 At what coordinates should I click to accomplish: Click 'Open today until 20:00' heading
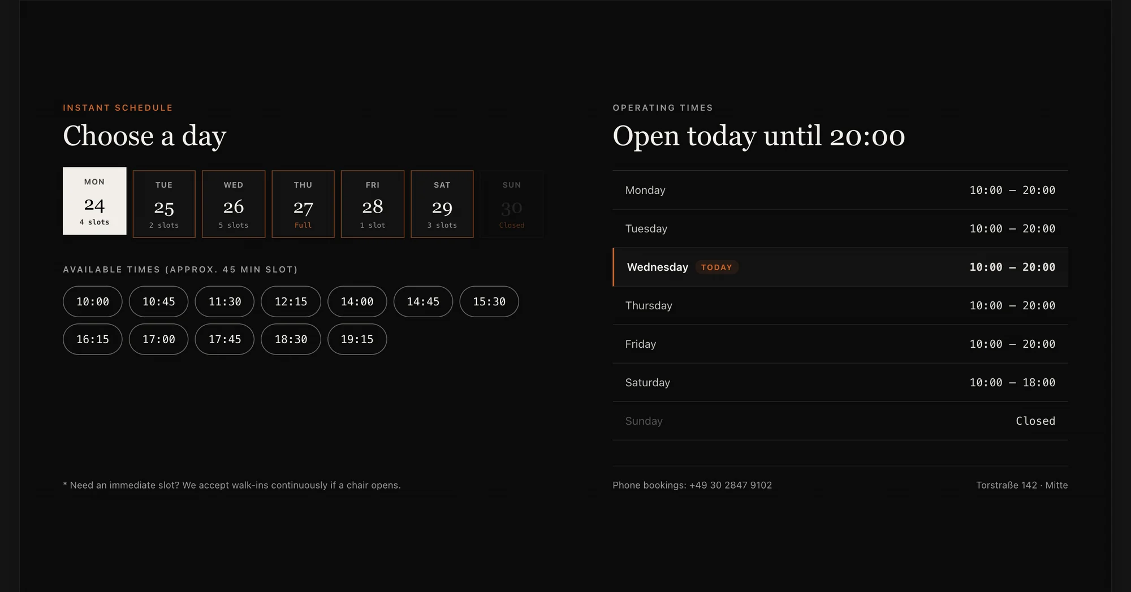pos(759,136)
